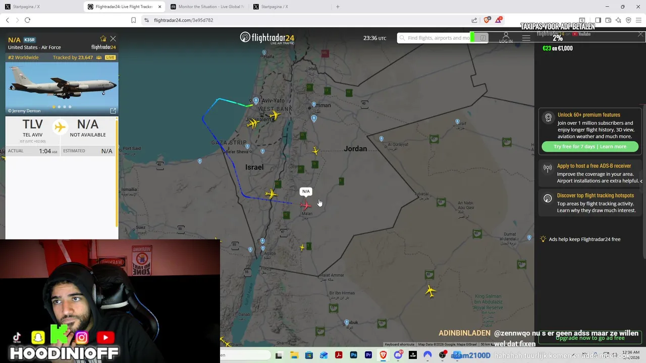Screen dimensions: 646x363
Task: Open a new browser tab
Action: (338, 7)
